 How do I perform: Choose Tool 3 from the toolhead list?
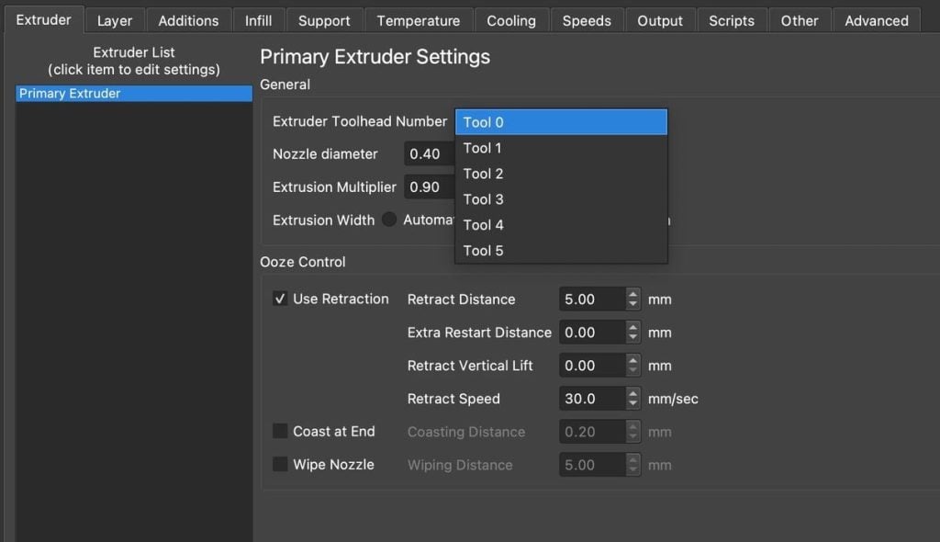tap(560, 199)
